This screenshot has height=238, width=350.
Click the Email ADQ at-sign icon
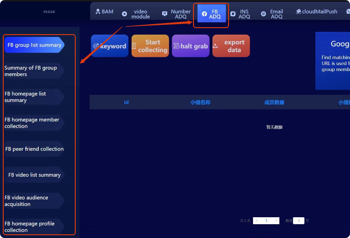263,14
